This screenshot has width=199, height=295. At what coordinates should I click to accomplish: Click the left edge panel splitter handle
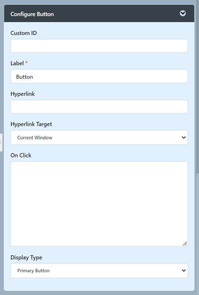click(x=1, y=142)
